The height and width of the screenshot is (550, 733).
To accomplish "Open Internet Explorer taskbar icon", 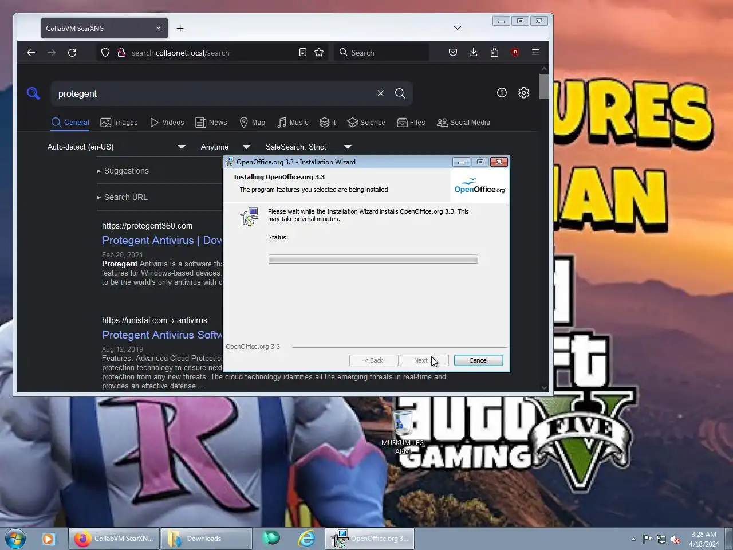I will coord(306,539).
